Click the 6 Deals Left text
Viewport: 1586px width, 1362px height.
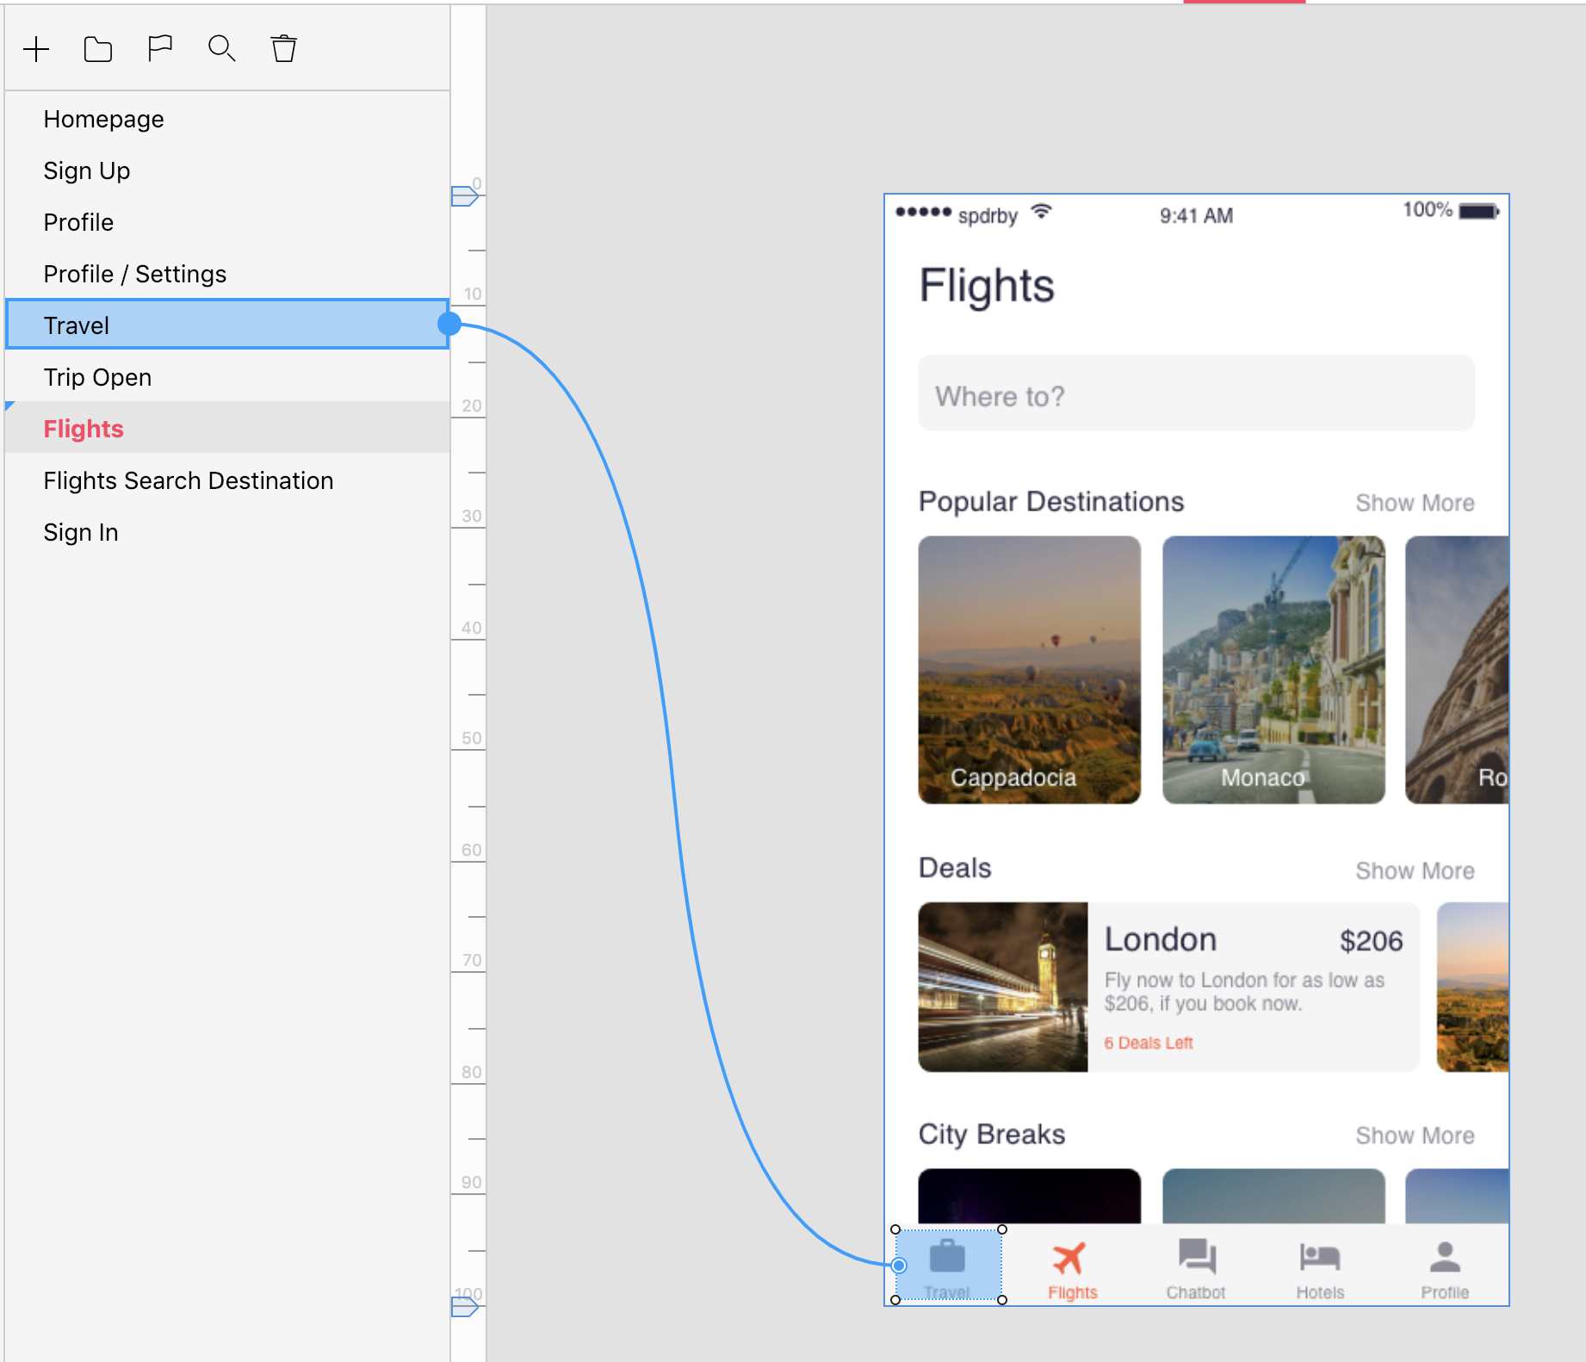[1149, 1043]
